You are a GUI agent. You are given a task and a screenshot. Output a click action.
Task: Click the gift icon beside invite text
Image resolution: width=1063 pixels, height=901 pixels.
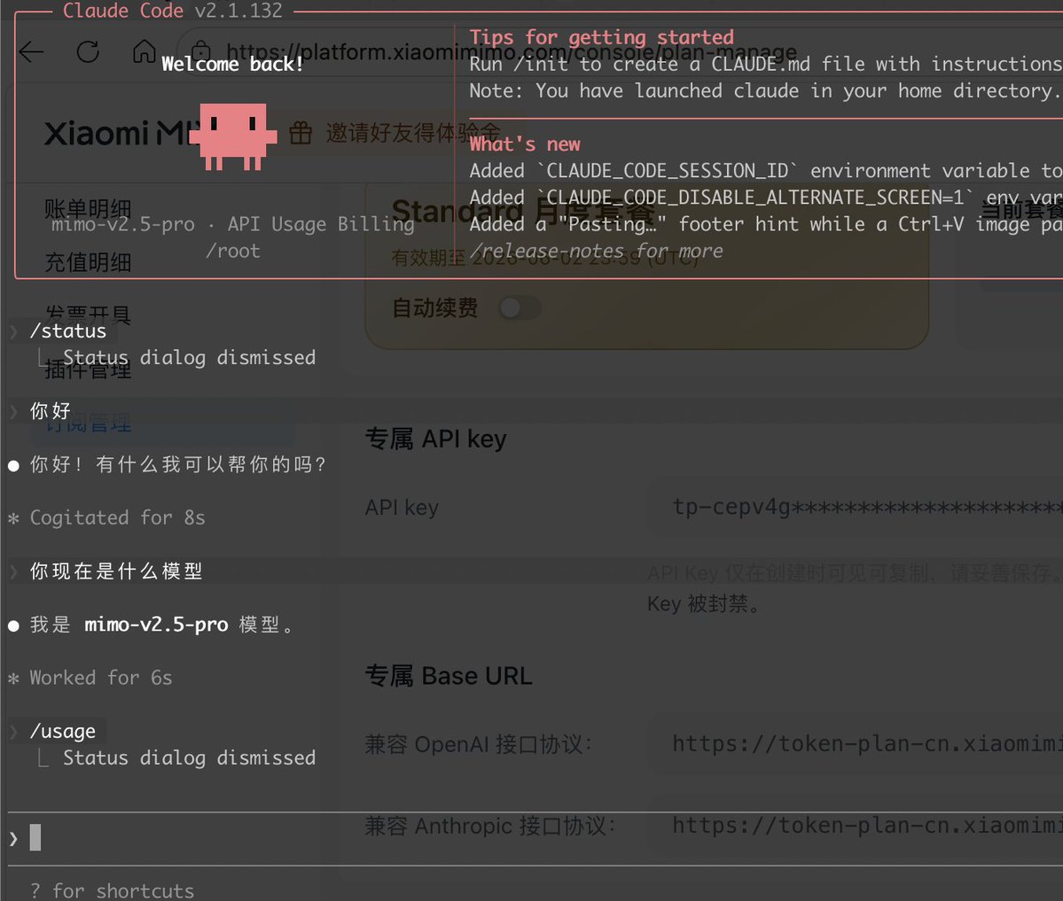click(x=301, y=133)
